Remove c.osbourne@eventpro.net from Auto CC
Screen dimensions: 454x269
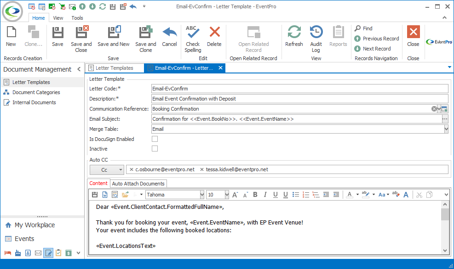pos(132,169)
